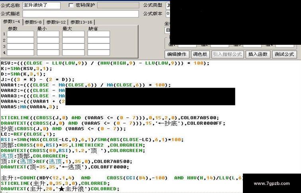Open the 参数9-12 tab
The width and height of the screenshot is (301, 193).
coord(56,22)
